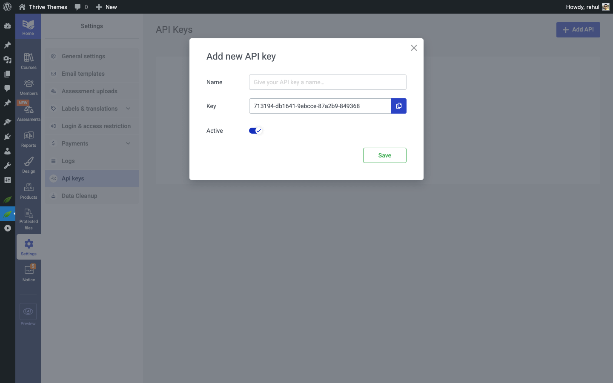Open the Thrive Apprentice Home dashboard

[28, 26]
